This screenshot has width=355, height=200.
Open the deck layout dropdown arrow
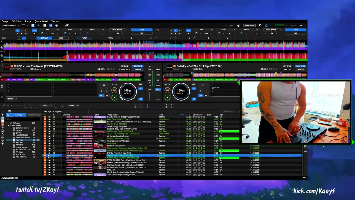(27, 25)
